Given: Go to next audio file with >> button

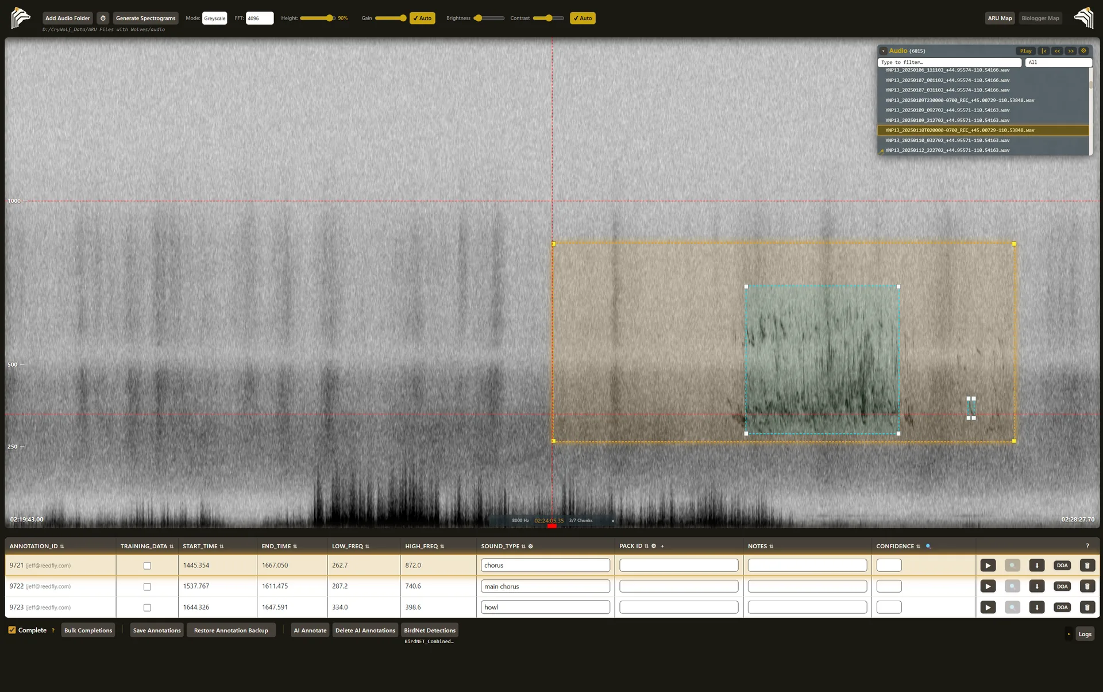Looking at the screenshot, I should tap(1070, 51).
